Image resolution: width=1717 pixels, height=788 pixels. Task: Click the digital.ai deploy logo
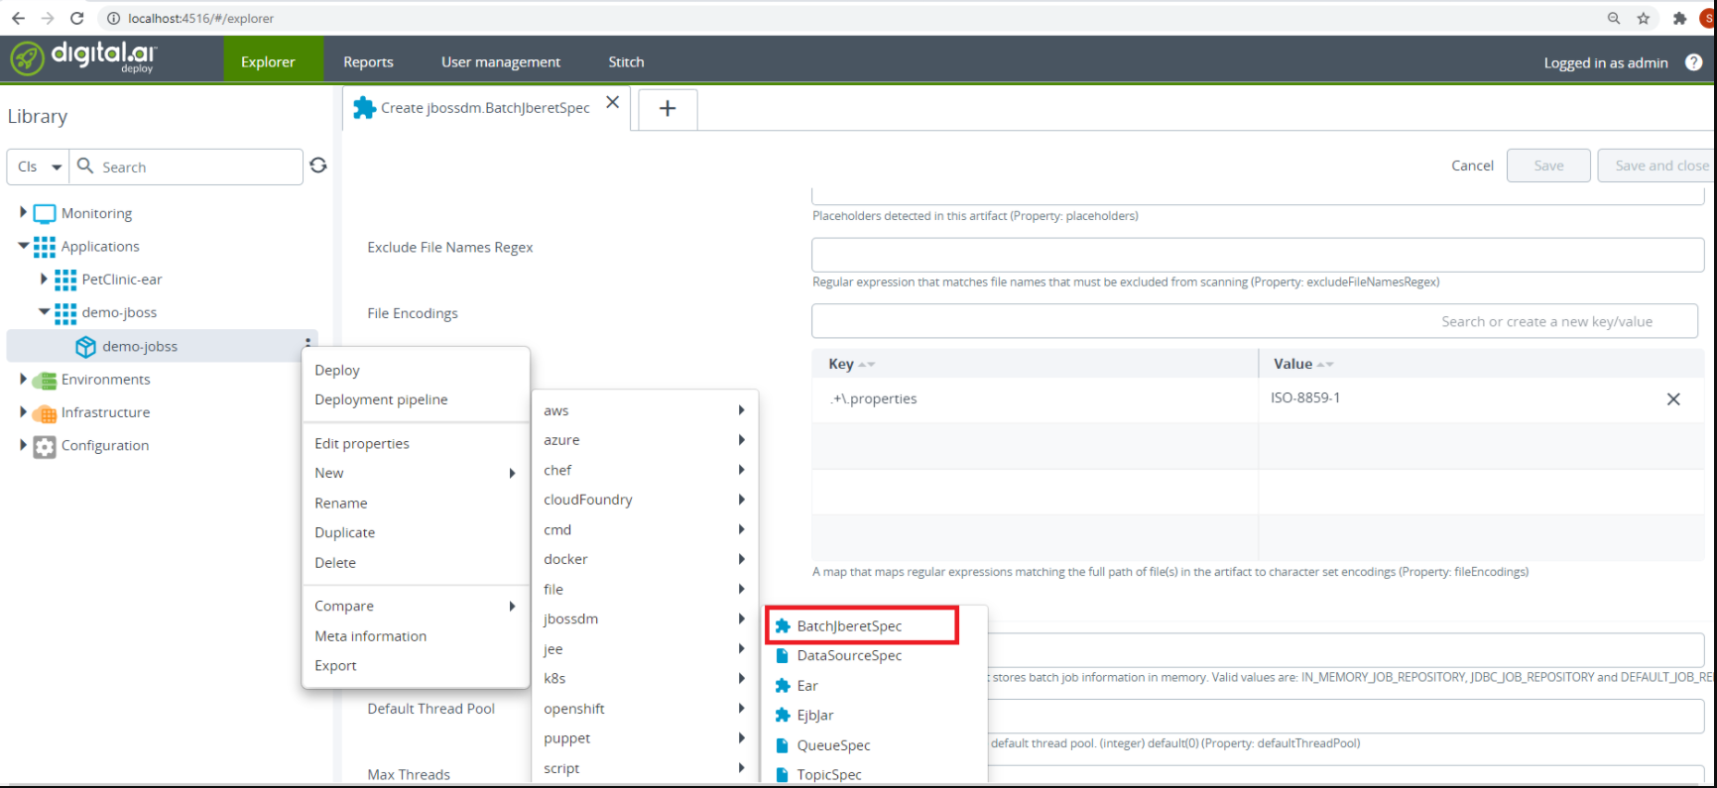click(x=83, y=57)
